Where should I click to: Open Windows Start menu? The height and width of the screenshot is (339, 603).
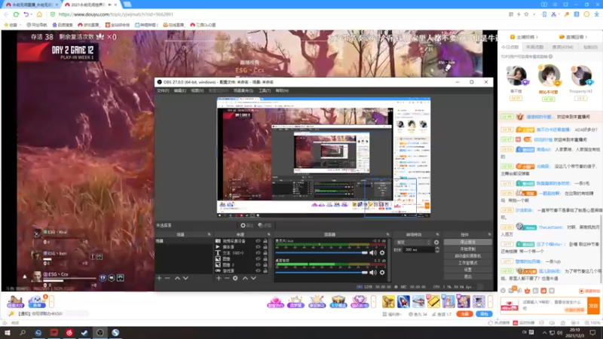point(7,332)
